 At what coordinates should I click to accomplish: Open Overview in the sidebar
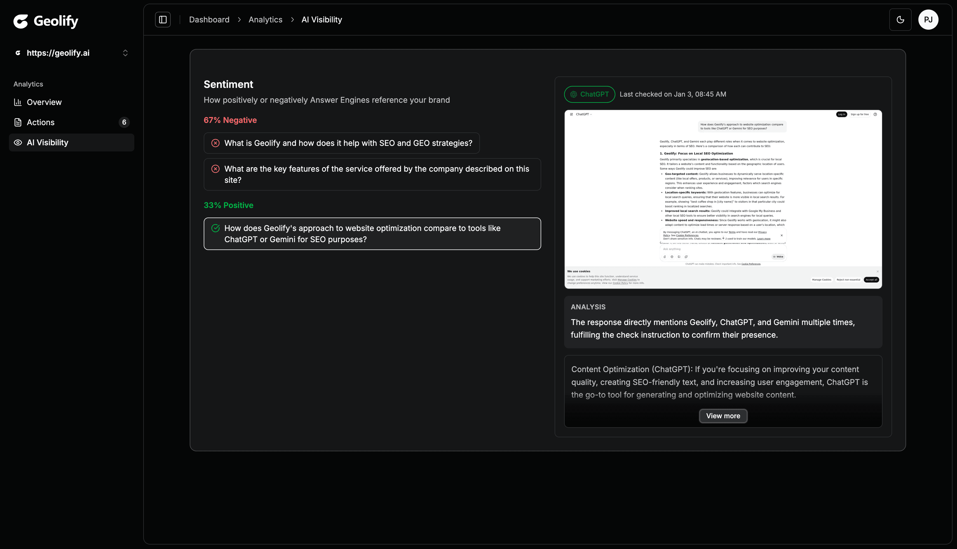(x=72, y=102)
